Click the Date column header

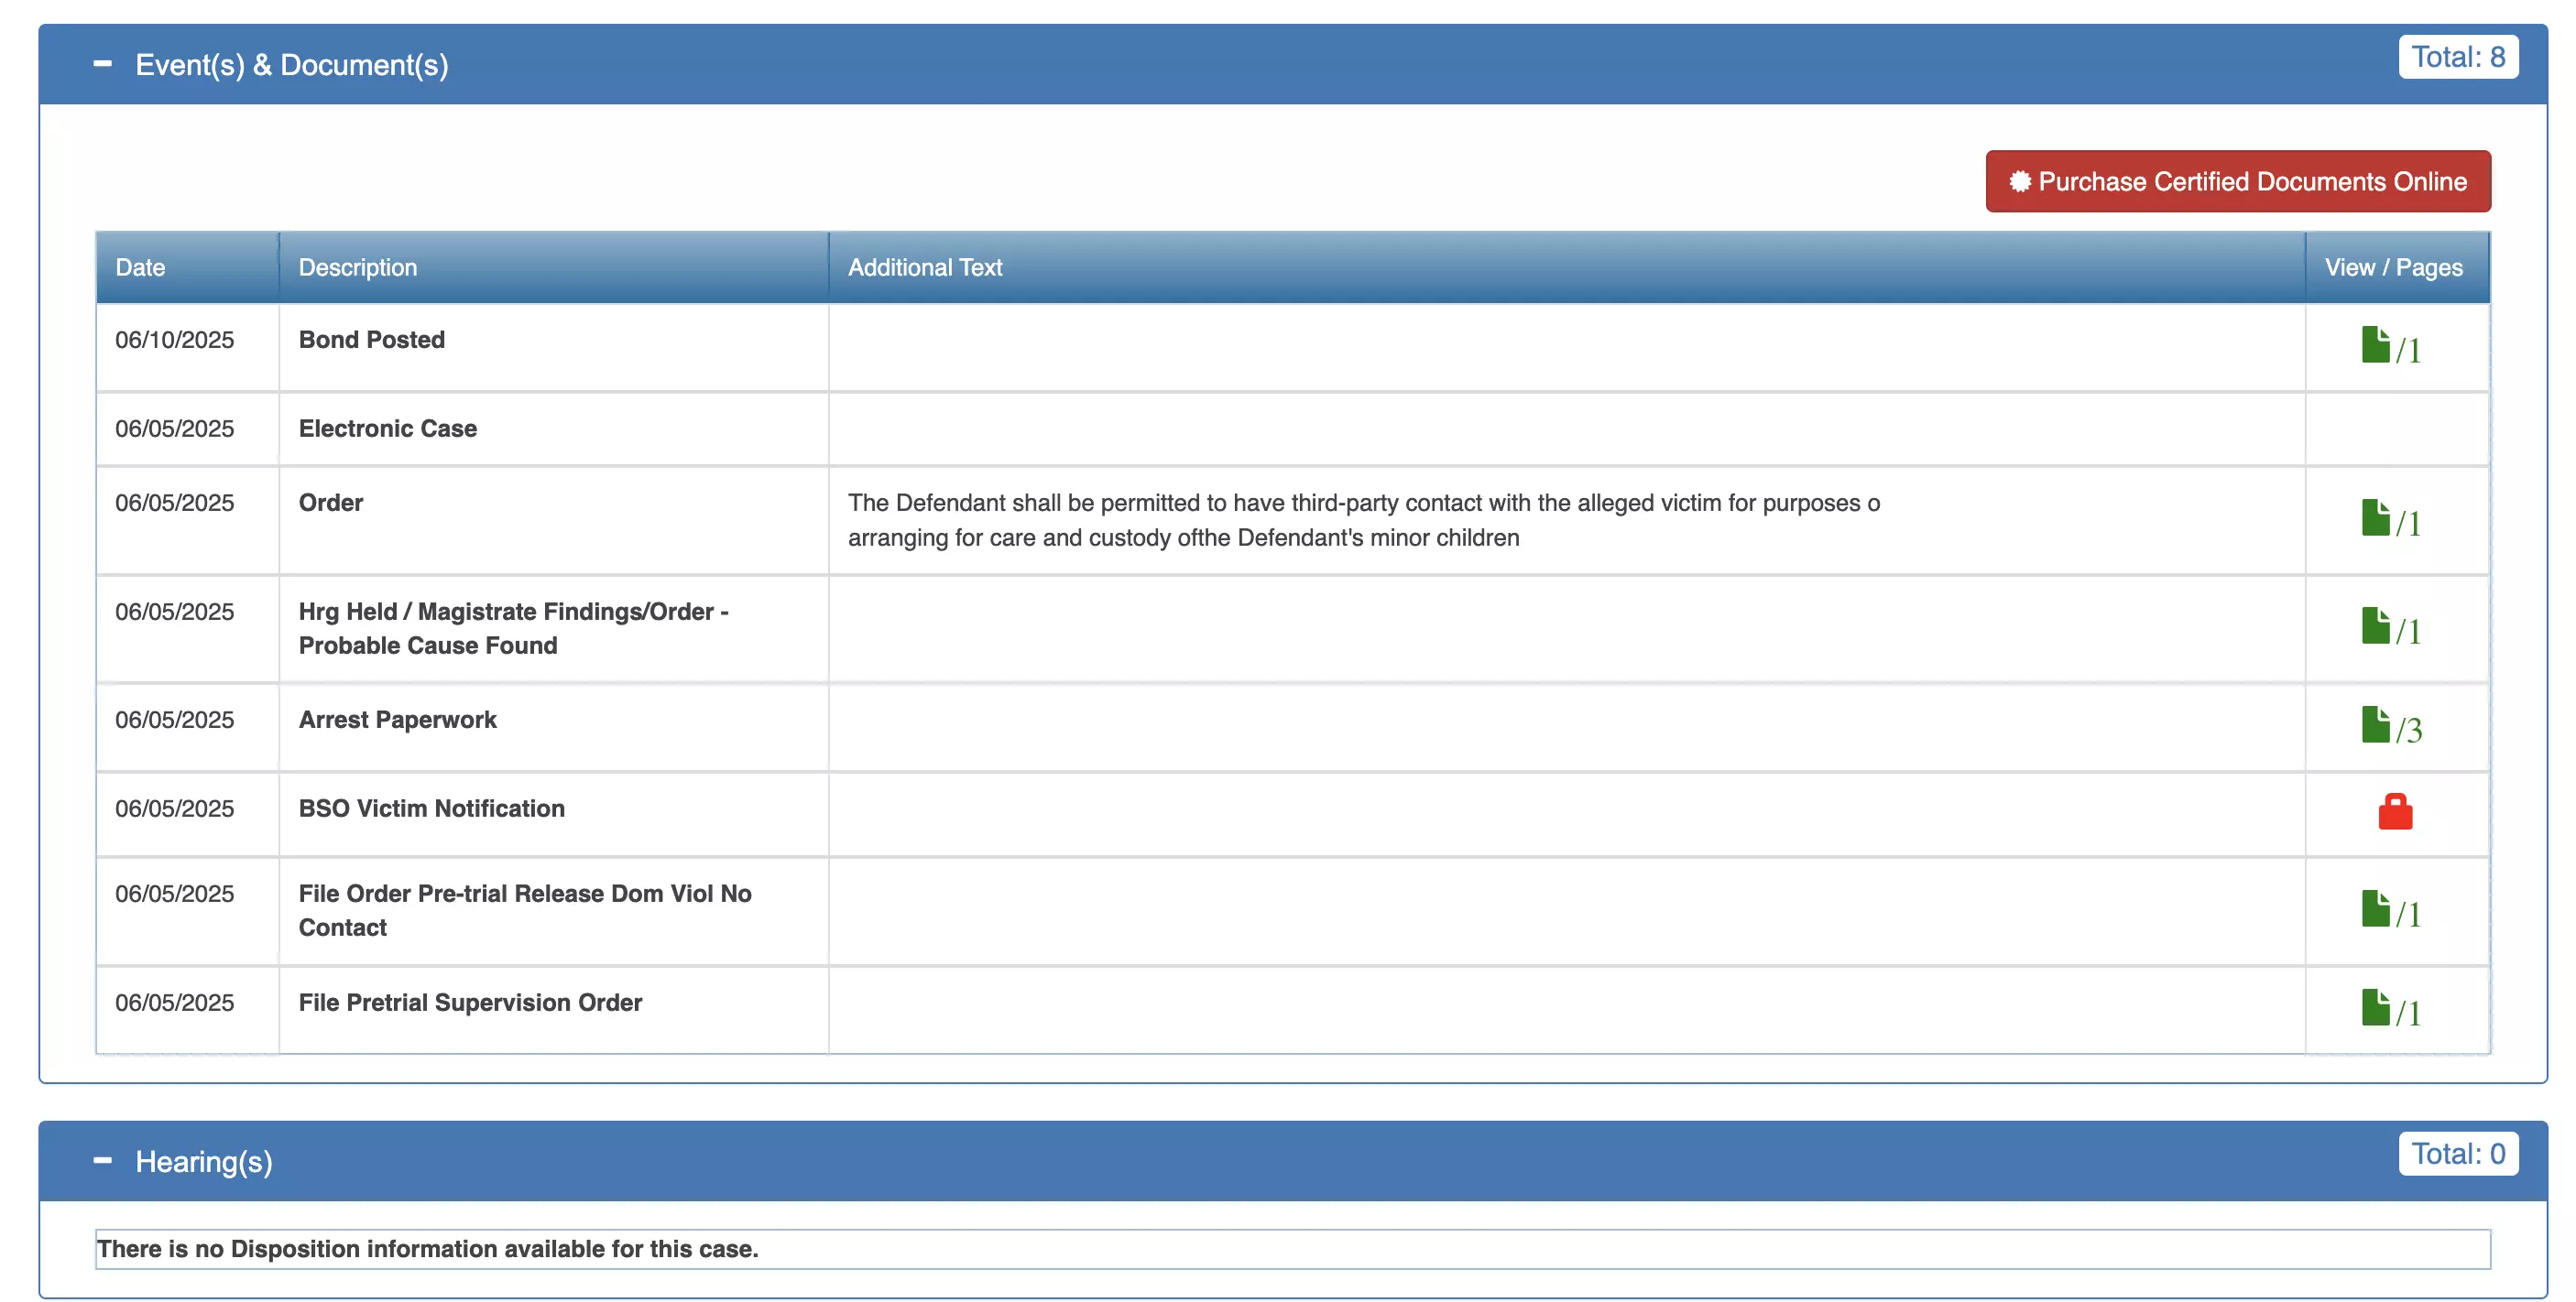[187, 266]
